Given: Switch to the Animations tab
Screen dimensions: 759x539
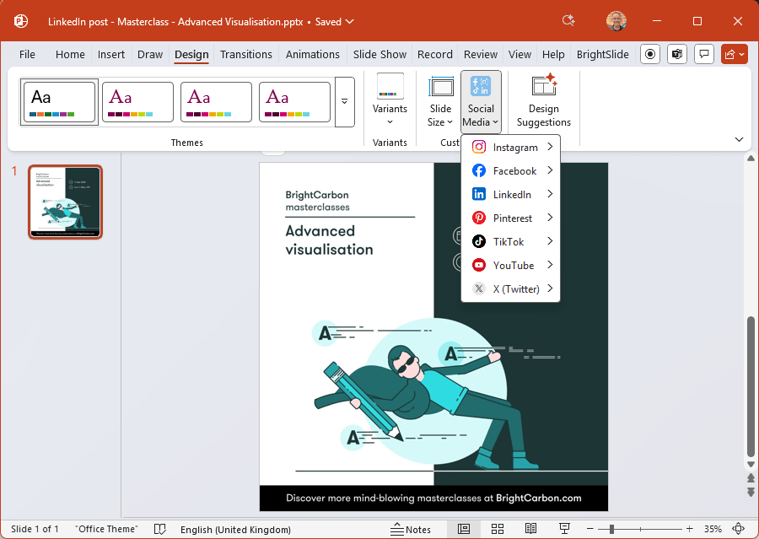Looking at the screenshot, I should pyautogui.click(x=313, y=54).
